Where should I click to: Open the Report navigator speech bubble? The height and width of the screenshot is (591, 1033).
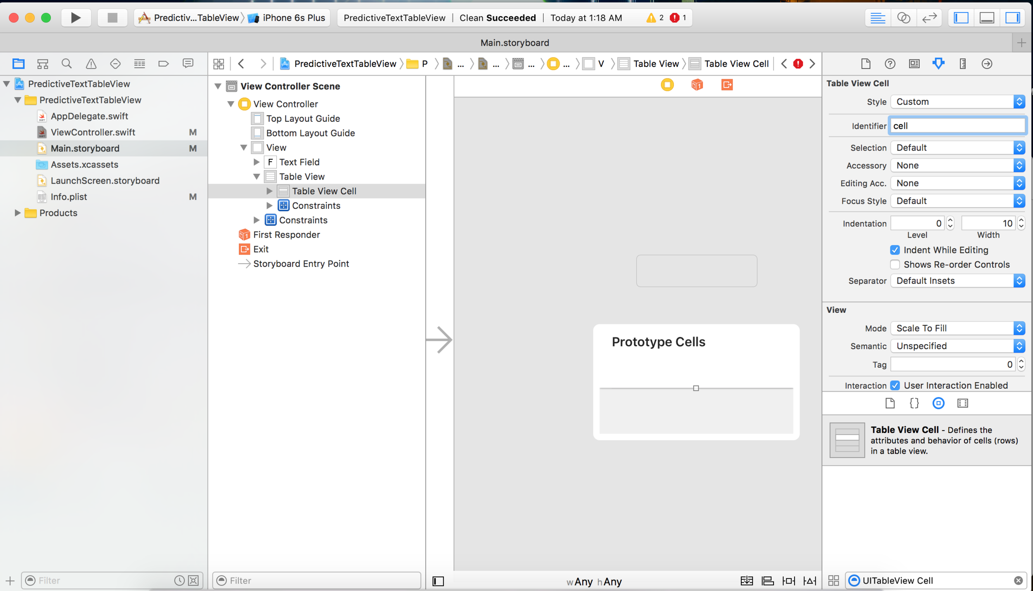pos(188,64)
